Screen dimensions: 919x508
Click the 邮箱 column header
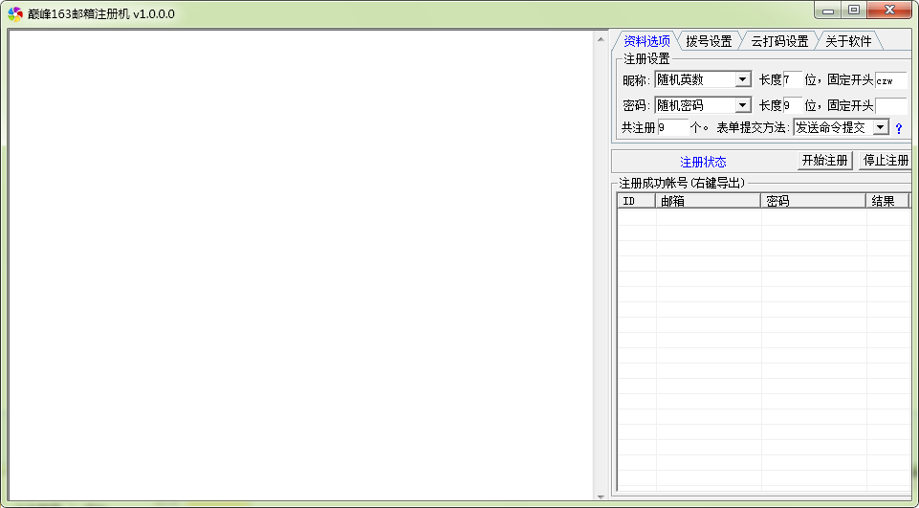coord(708,201)
